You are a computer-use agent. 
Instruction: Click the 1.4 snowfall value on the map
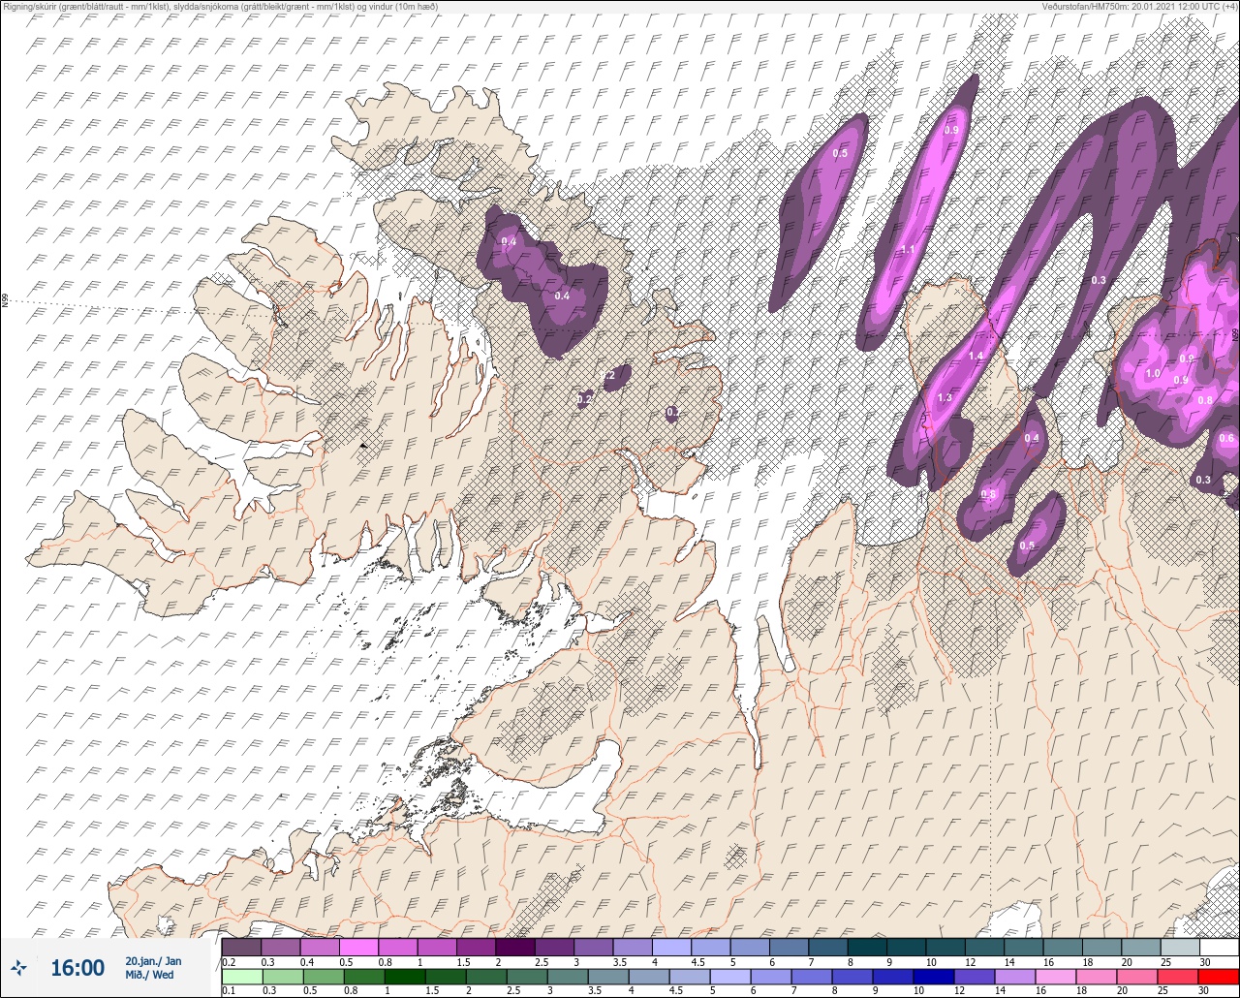976,357
